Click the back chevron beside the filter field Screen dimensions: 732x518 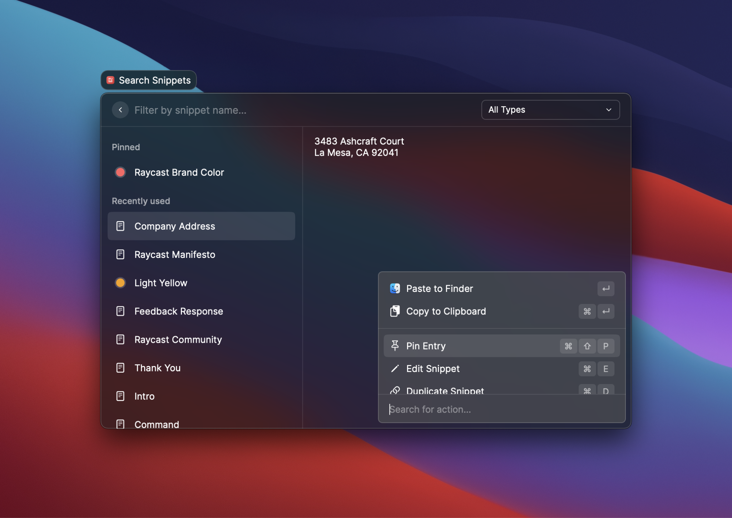120,110
